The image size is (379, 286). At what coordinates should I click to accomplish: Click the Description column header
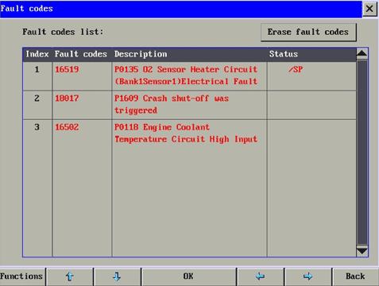pyautogui.click(x=141, y=54)
